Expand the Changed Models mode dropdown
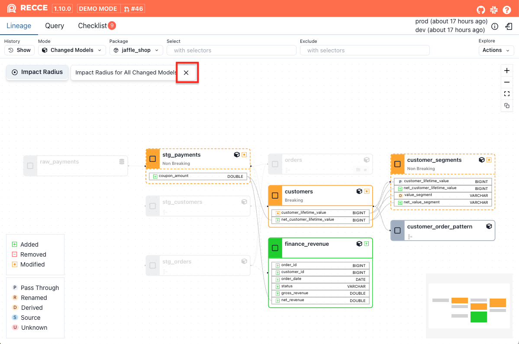The image size is (519, 344). (72, 50)
